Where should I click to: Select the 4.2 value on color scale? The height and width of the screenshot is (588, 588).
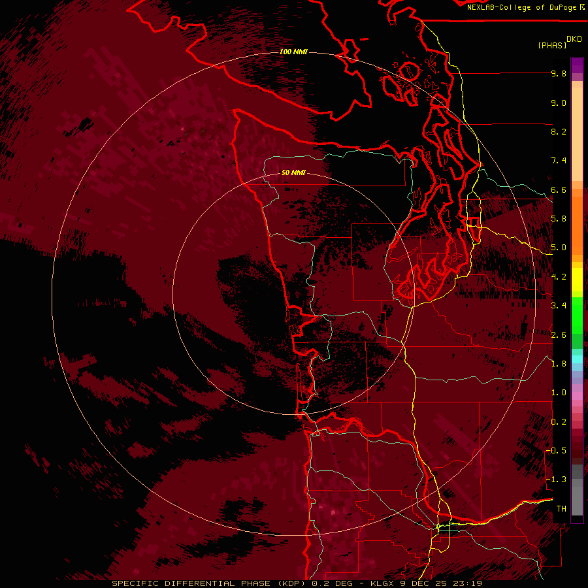point(559,277)
